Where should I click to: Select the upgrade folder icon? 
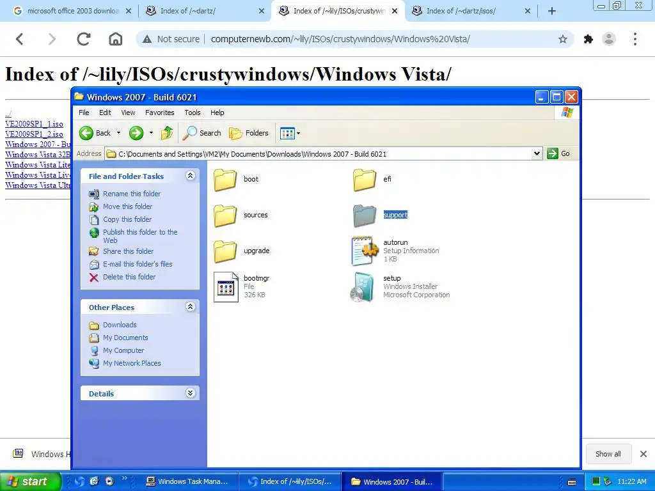tap(226, 251)
